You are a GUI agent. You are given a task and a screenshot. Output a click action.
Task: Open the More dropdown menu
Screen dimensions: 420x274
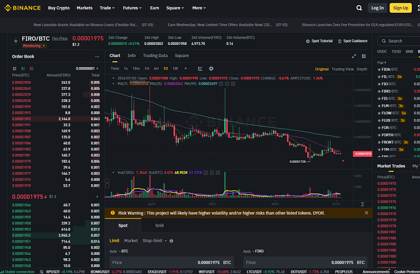199,8
